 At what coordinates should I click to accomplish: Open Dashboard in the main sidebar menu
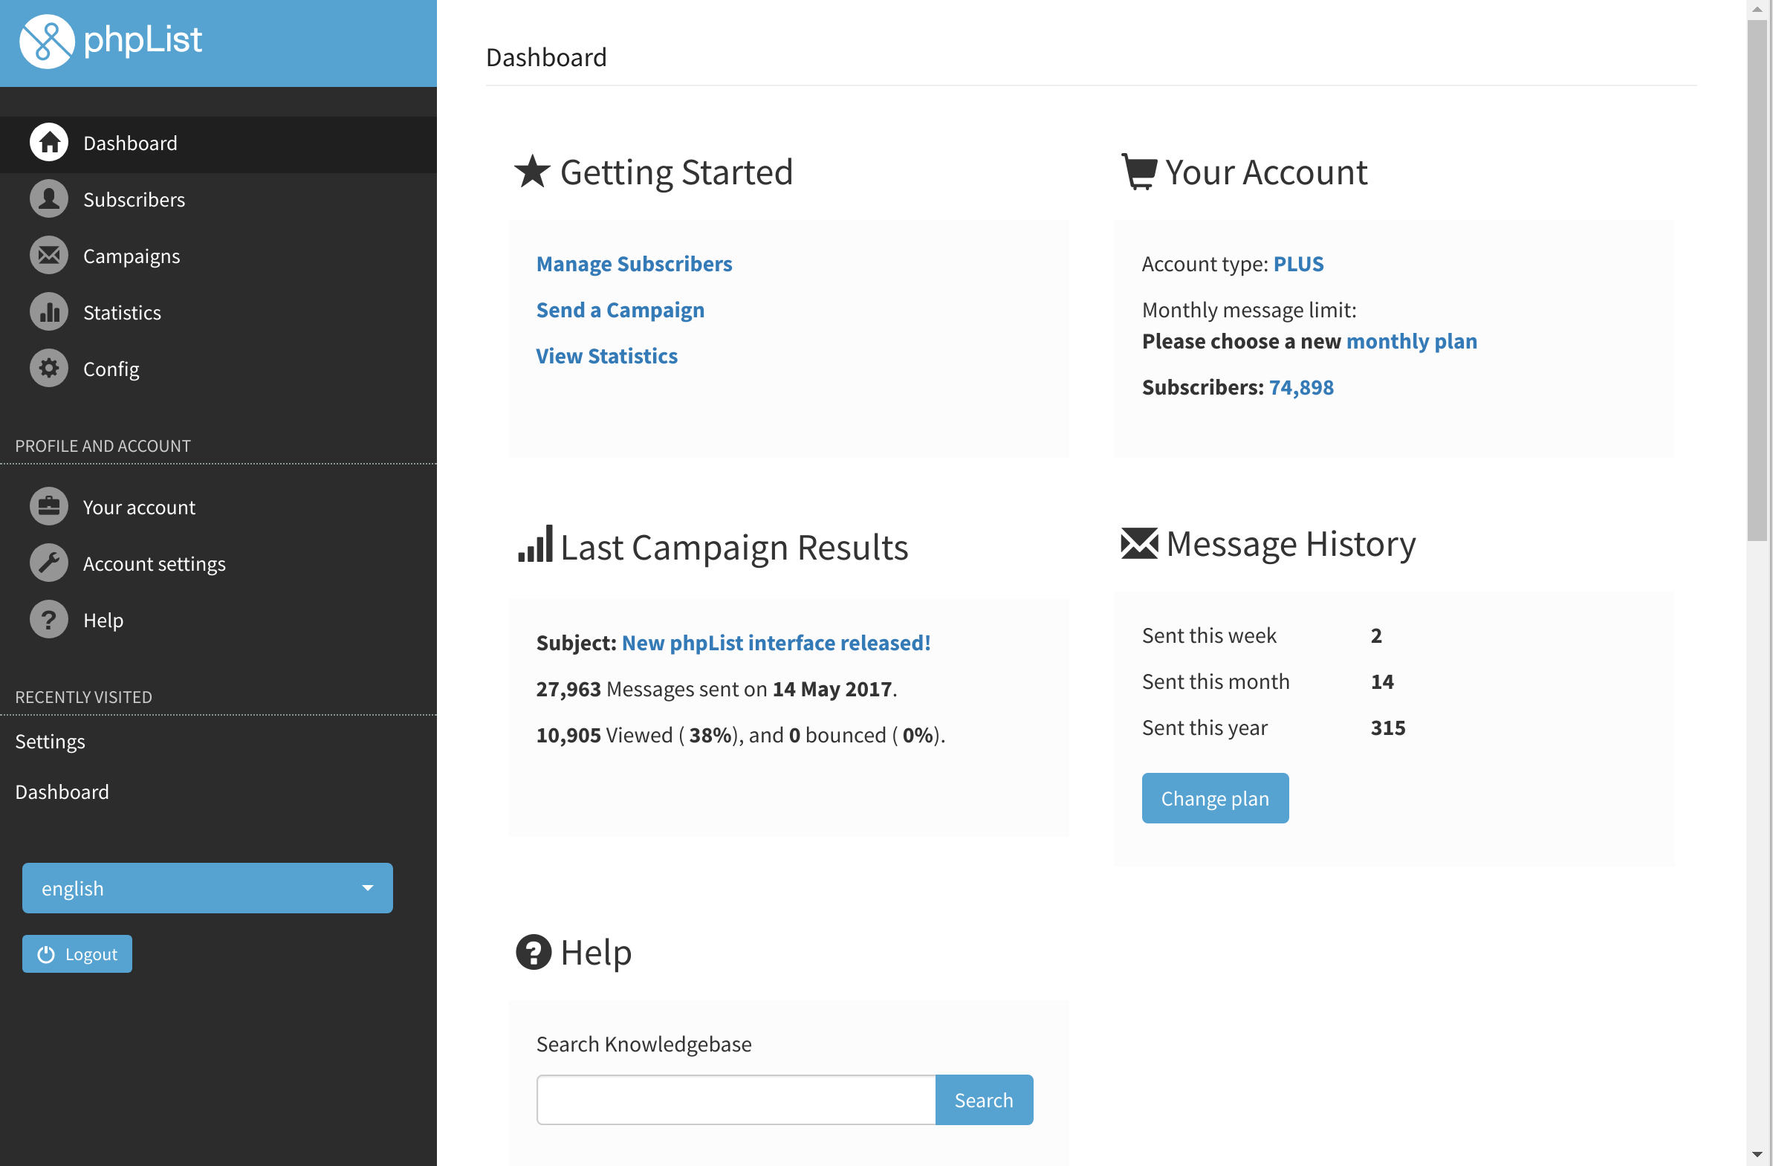click(218, 143)
